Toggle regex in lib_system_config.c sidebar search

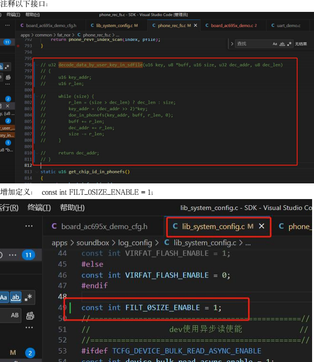pos(28,297)
